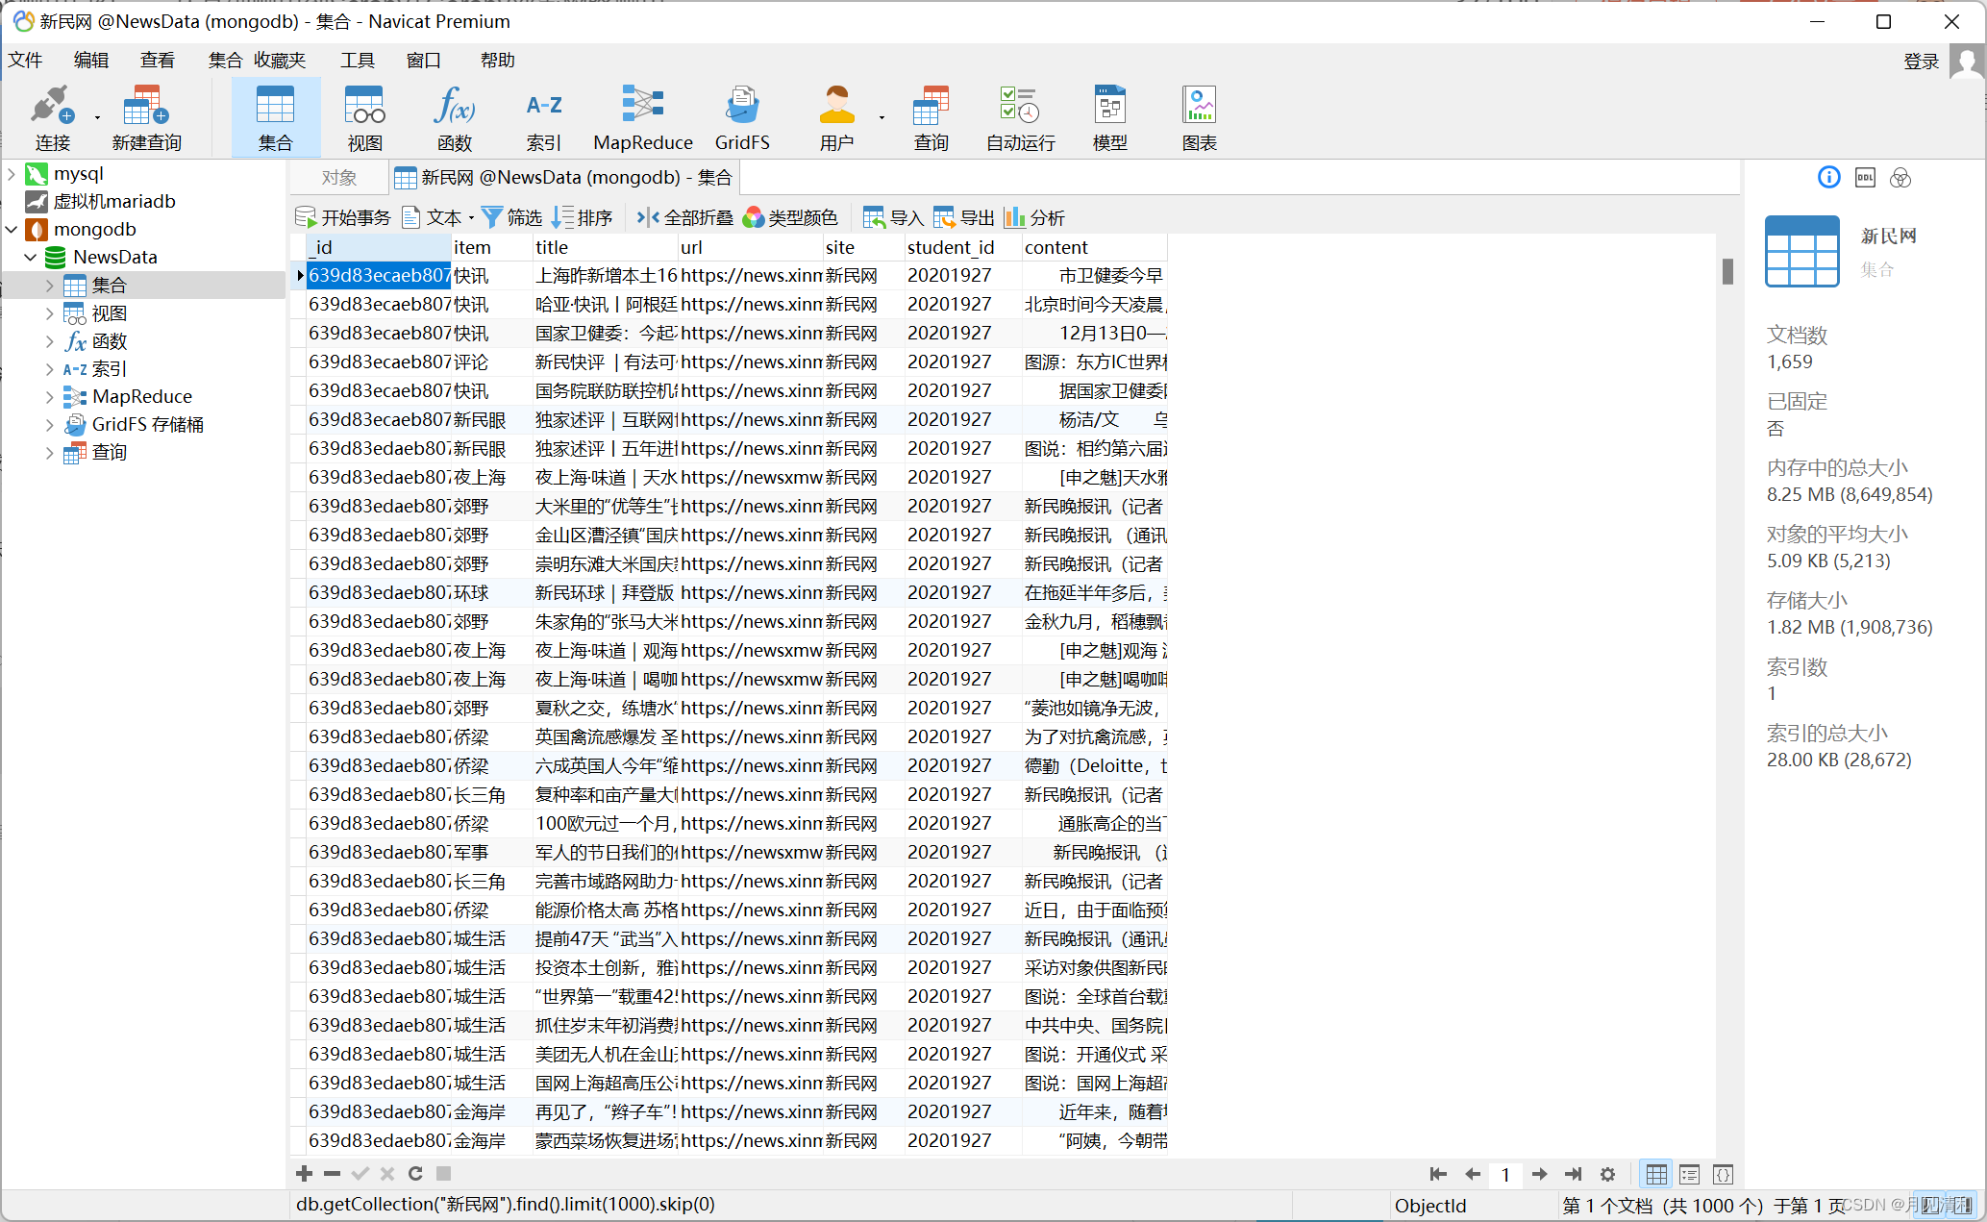Open the user avatar icon
1987x1222 pixels.
click(1967, 62)
